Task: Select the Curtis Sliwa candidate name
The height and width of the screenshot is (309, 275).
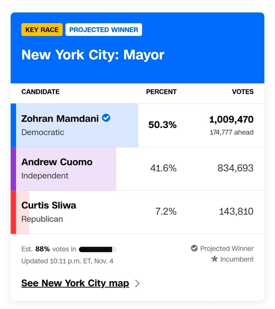Action: point(49,205)
